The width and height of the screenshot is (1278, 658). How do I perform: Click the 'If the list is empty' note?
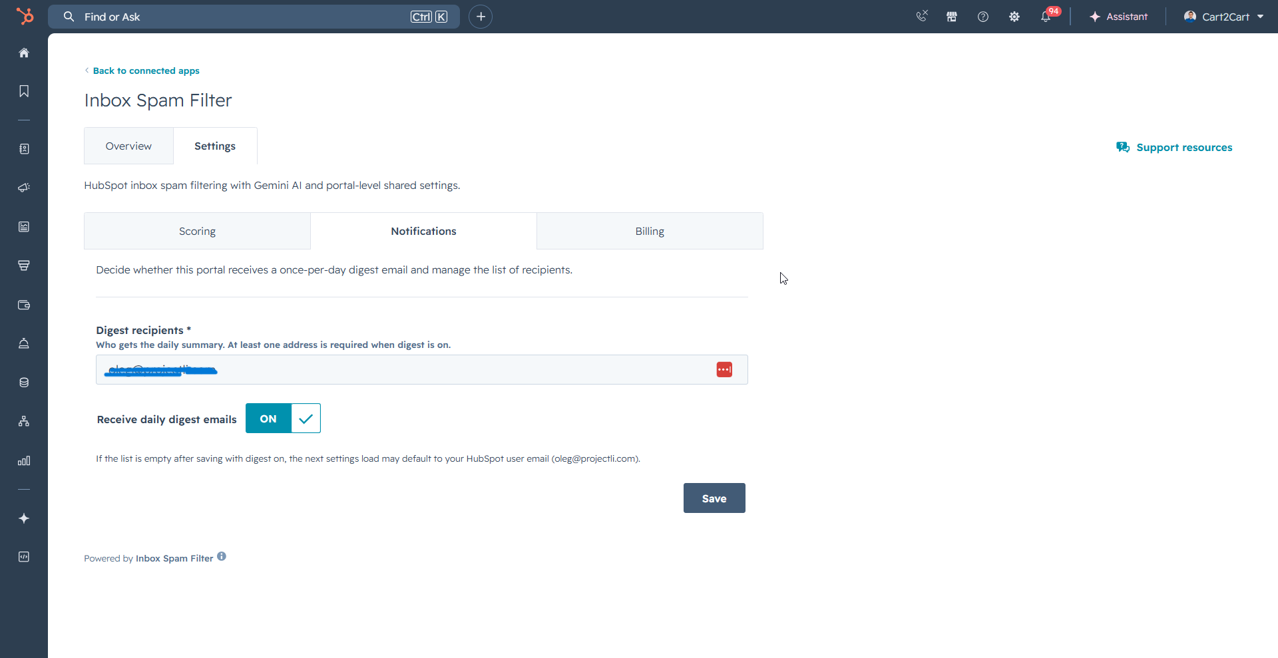[368, 458]
